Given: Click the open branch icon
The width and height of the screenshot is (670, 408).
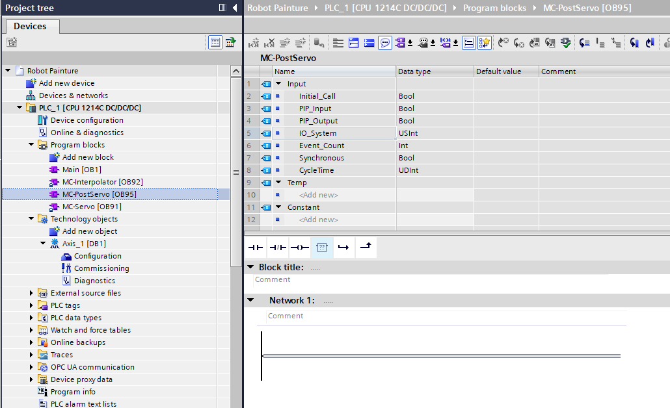Looking at the screenshot, I should (x=343, y=248).
